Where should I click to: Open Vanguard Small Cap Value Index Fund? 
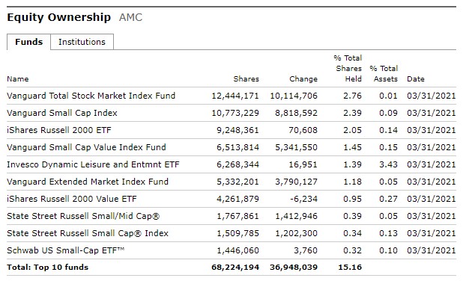click(86, 147)
